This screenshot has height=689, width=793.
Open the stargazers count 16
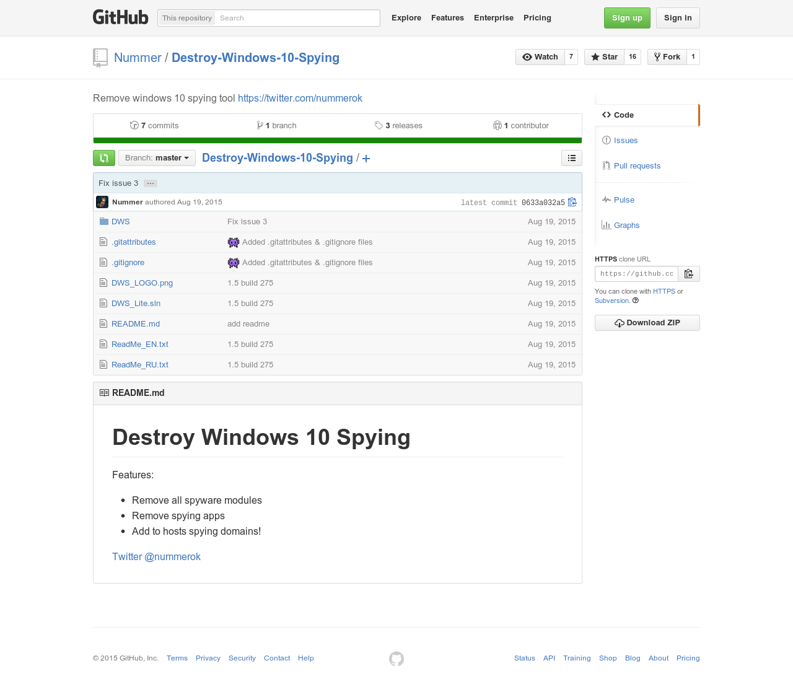[x=633, y=57]
